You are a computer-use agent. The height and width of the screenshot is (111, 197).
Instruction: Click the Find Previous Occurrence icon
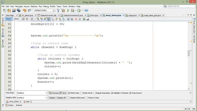(41, 19)
